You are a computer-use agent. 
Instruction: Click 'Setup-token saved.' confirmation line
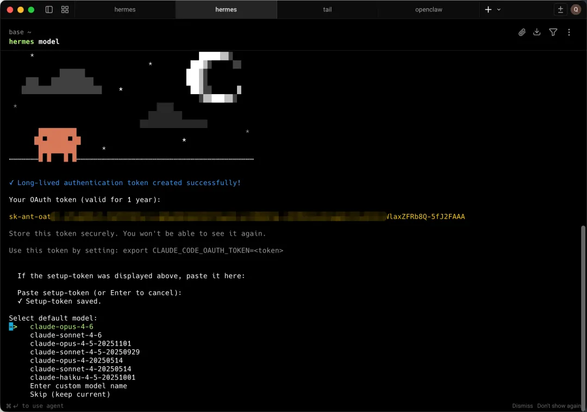[60, 302]
